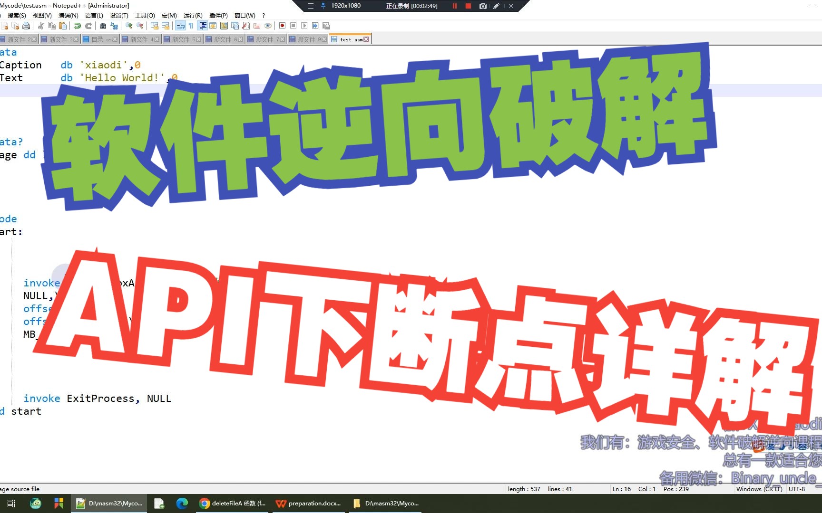The image size is (822, 513).
Task: Toggle show paragraph marks (¶)
Action: 191,26
